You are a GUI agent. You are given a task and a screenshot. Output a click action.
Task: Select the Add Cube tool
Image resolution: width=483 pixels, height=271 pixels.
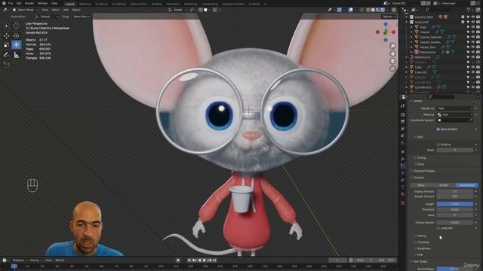click(7, 65)
